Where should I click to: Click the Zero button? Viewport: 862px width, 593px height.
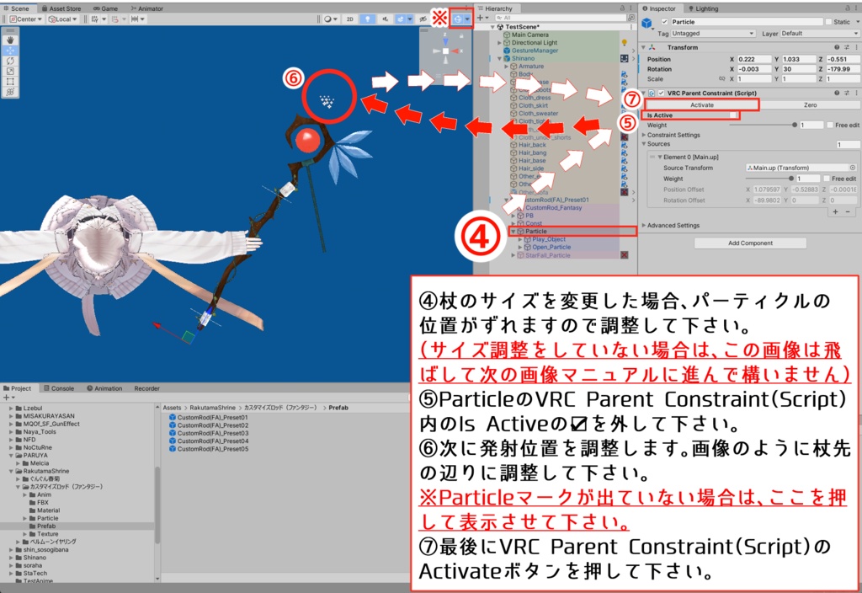pyautogui.click(x=810, y=105)
